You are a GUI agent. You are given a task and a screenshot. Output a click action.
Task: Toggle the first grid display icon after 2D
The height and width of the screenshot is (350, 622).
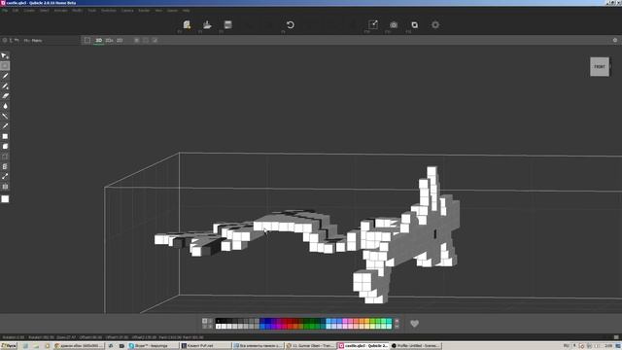pos(136,40)
